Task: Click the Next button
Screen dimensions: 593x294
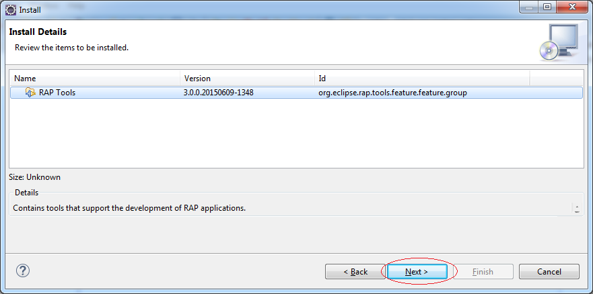Action: (417, 272)
